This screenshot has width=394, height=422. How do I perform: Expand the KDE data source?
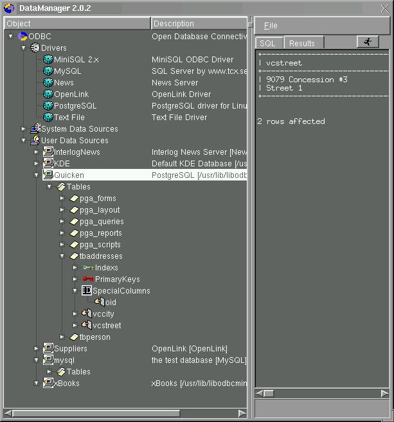click(36, 163)
